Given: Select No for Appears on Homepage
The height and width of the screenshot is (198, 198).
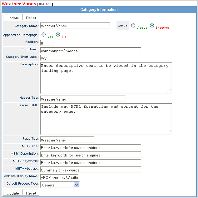Looking at the screenshot, I should tap(58, 35).
